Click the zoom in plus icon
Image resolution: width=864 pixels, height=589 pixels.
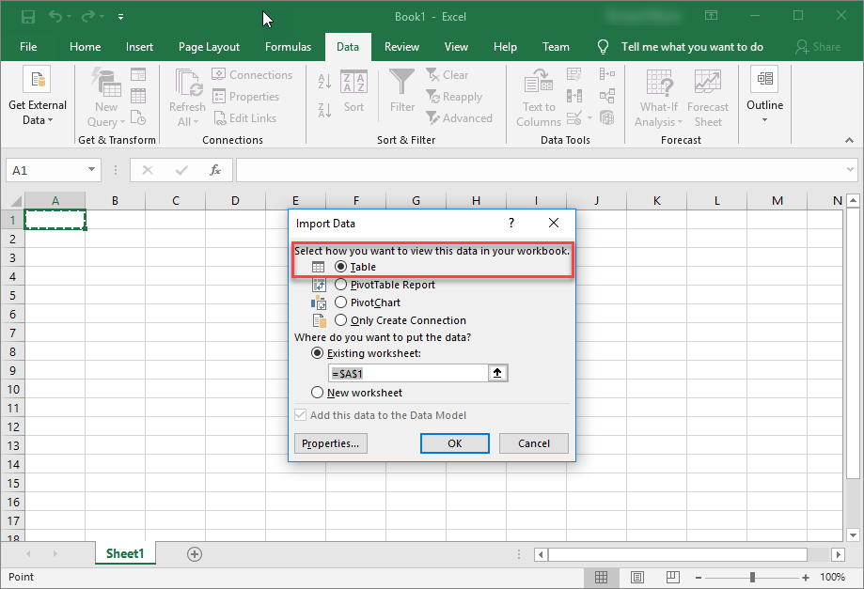pyautogui.click(x=806, y=577)
